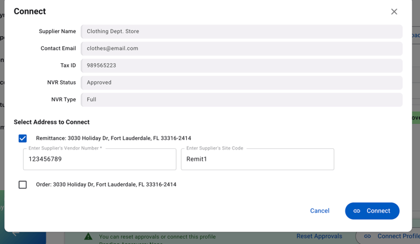Image resolution: width=420 pixels, height=244 pixels.
Task: Click the Supplier's Vendor Number field
Action: click(100, 159)
